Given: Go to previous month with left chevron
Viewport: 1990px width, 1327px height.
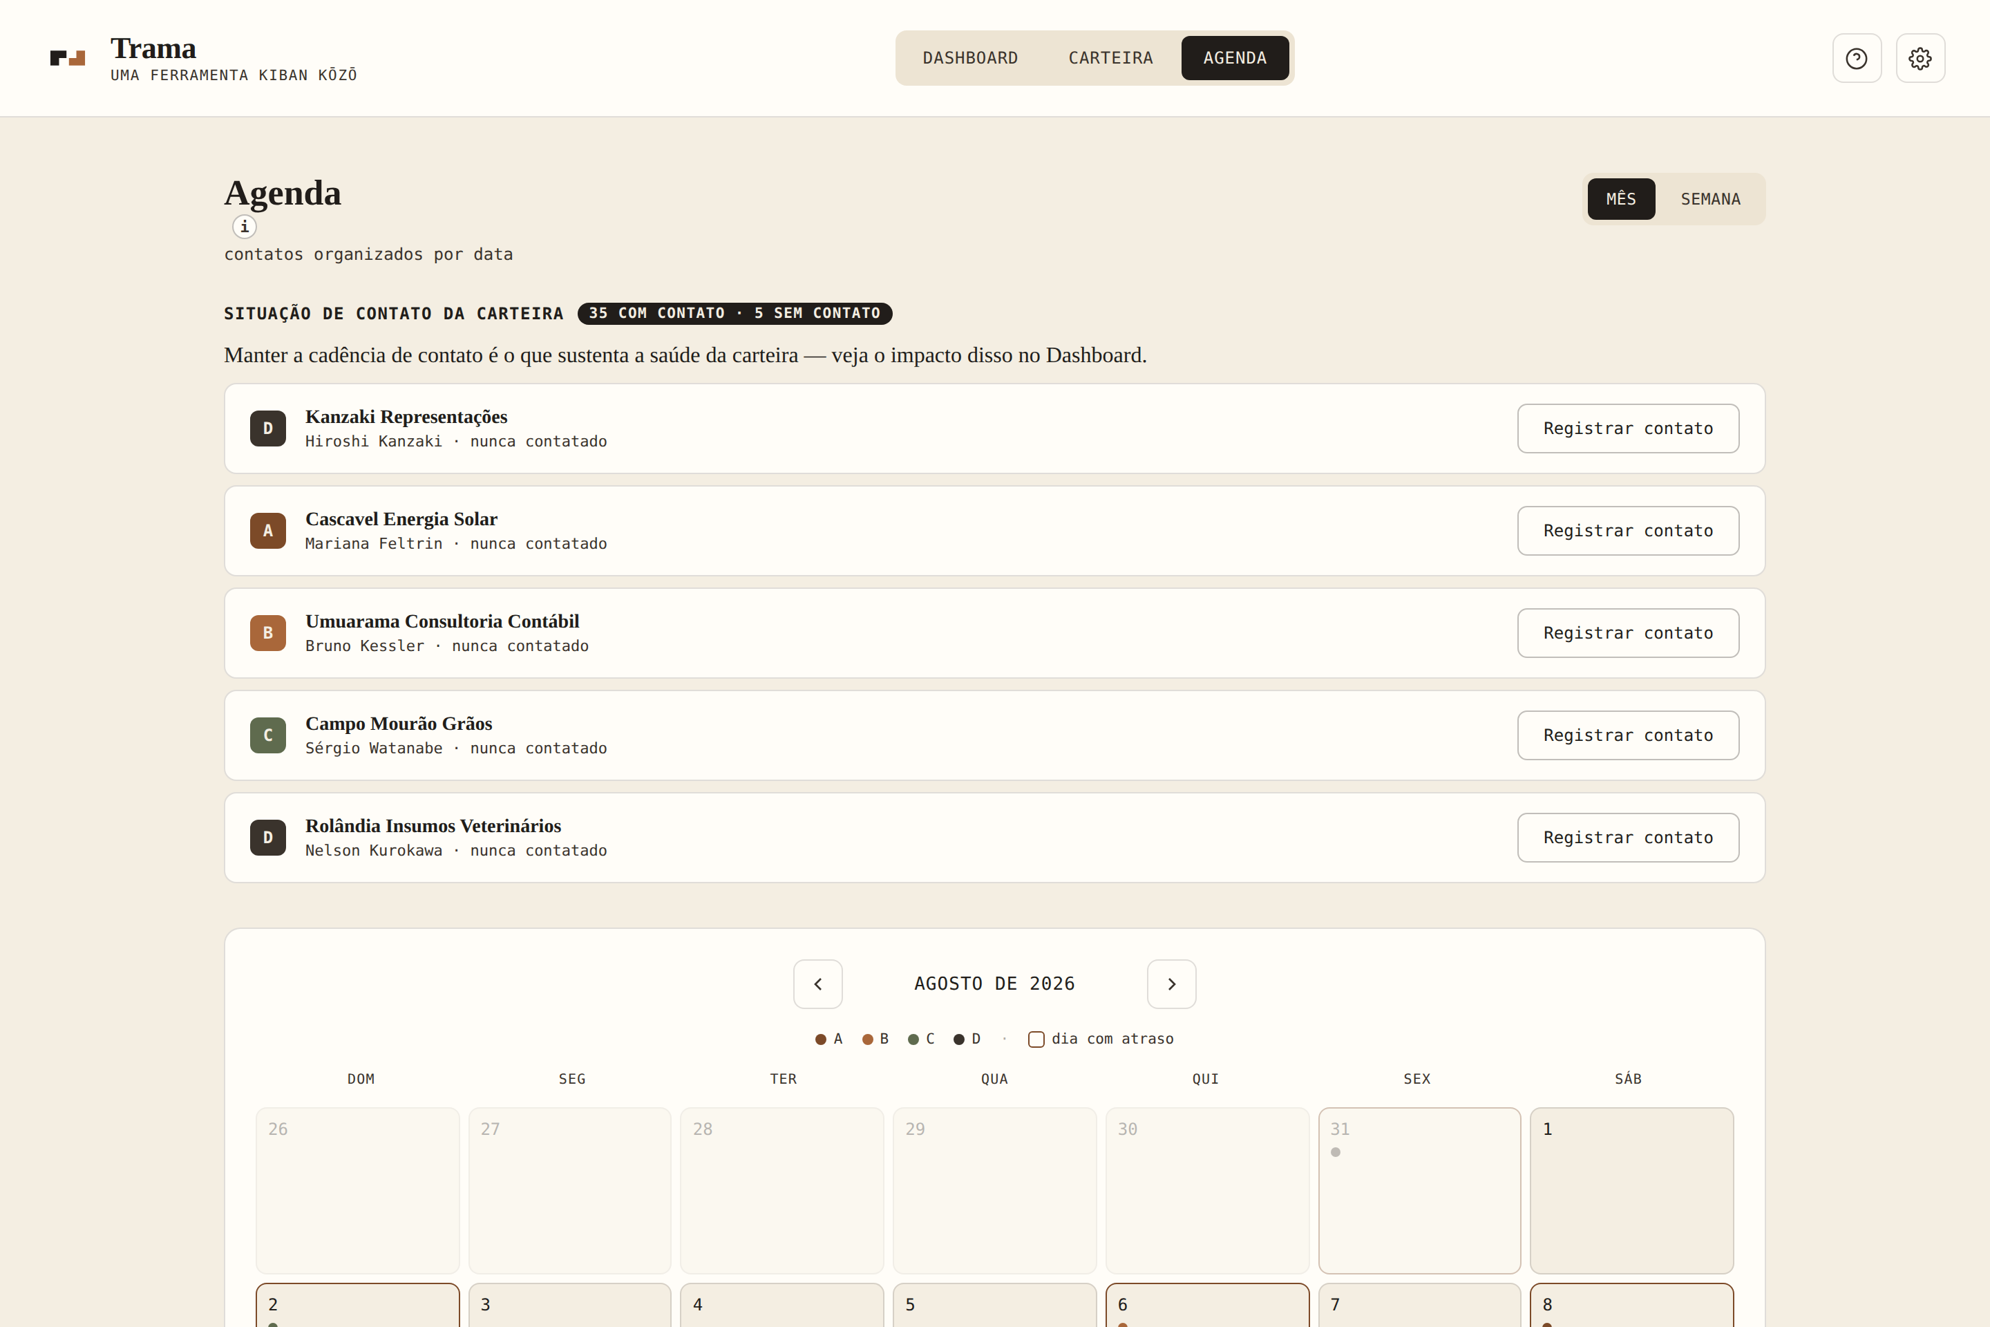Looking at the screenshot, I should tap(818, 984).
